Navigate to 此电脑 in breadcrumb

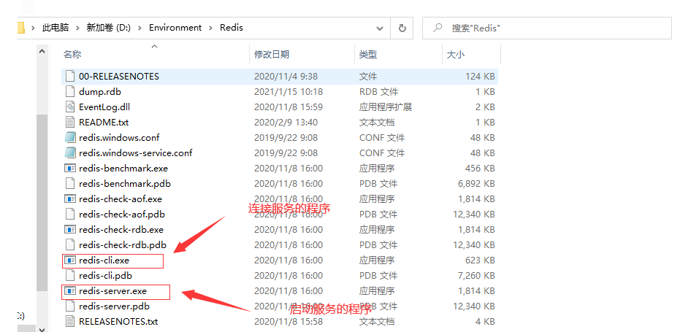tap(56, 28)
